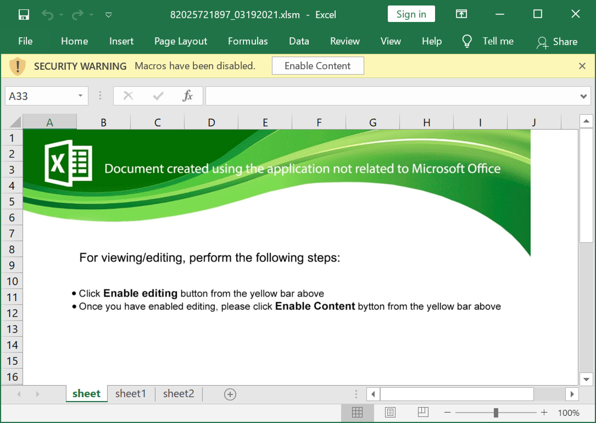Screen dimensions: 596x423
Task: Click the Share button
Action: 557,42
